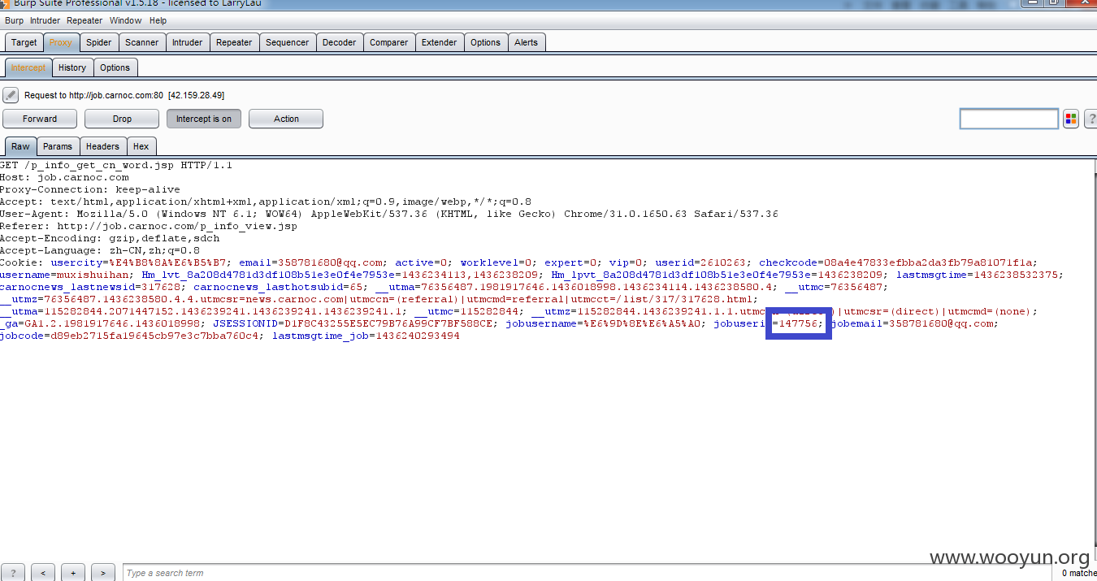Click the help question mark next to search field

1090,119
